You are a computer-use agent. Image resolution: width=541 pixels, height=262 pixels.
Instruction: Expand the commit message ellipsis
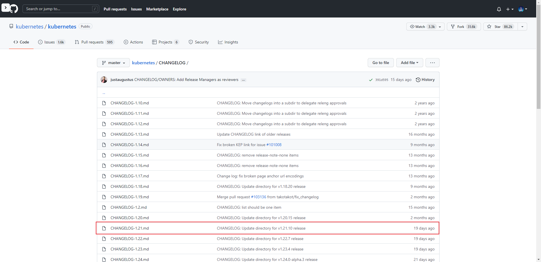tap(243, 80)
